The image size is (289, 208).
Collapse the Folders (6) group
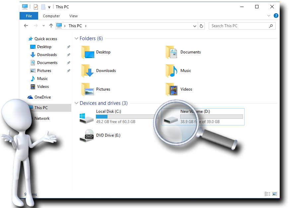pos(76,38)
